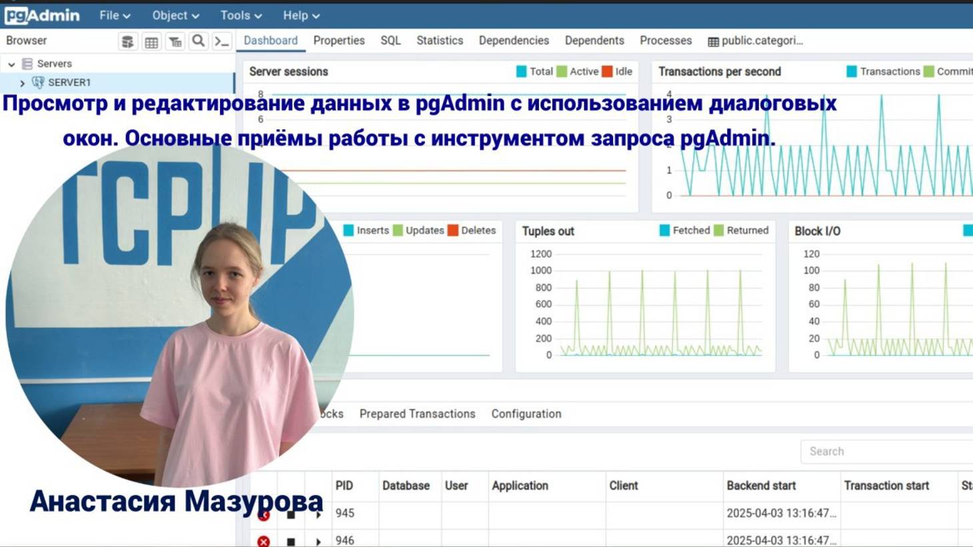Screen dimensions: 973x547
Task: Click the Browser panel title
Action: [x=27, y=41]
